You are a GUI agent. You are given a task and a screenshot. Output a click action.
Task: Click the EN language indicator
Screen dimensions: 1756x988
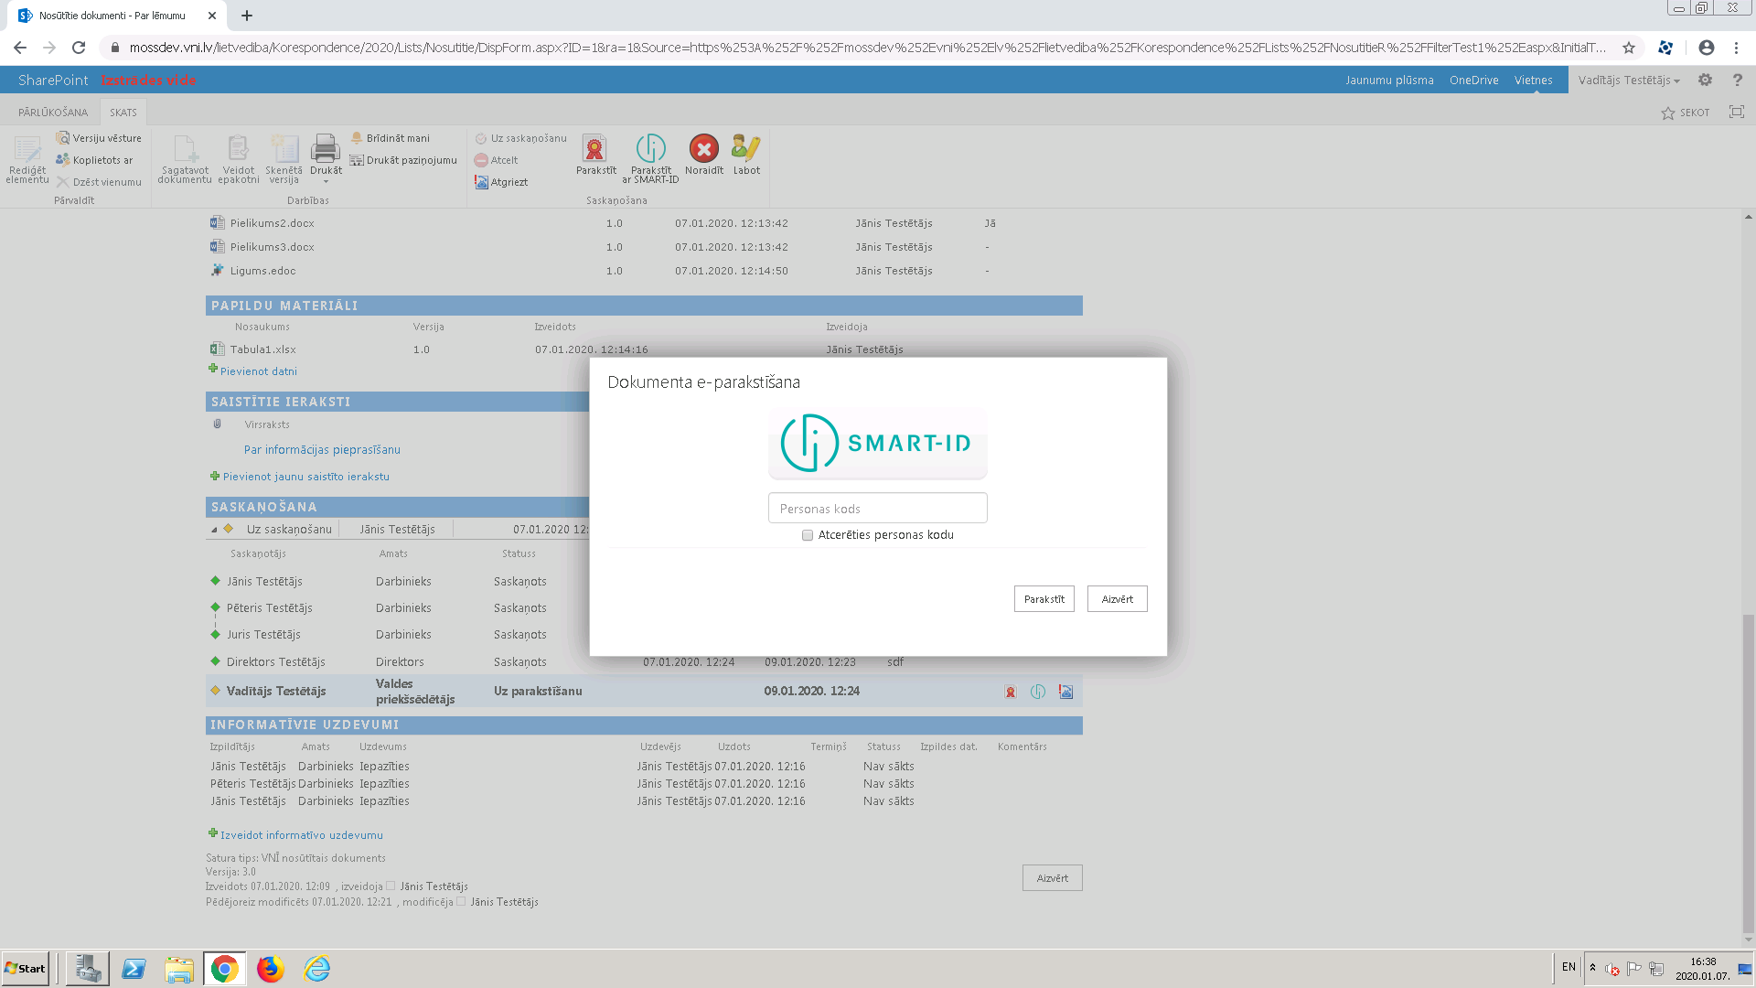point(1569,967)
